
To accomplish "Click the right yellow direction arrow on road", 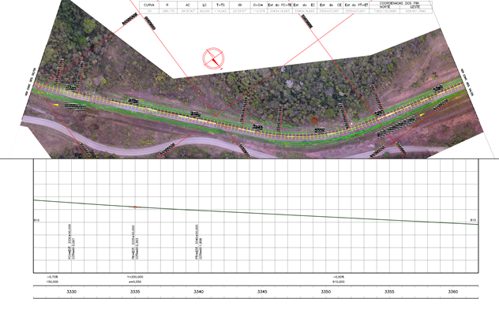I will (422, 114).
